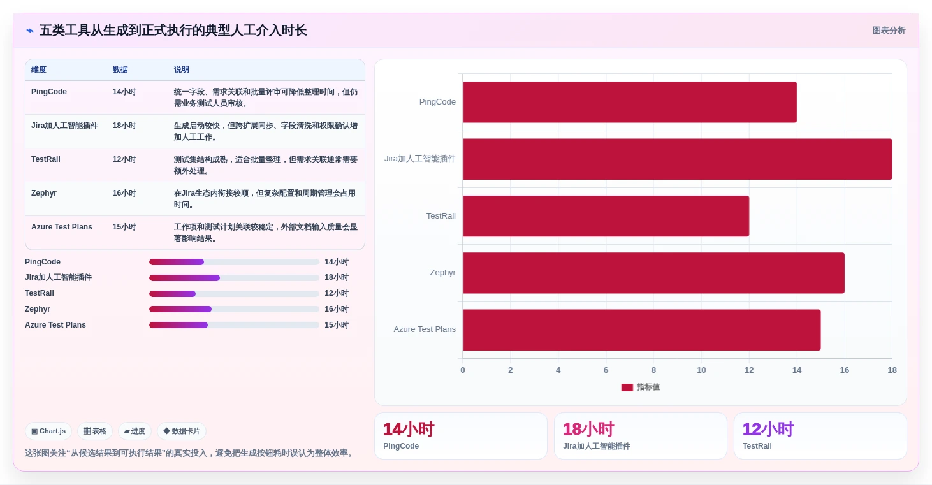Open the 14小时 PingCode data card
This screenshot has height=485, width=932.
pyautogui.click(x=461, y=436)
